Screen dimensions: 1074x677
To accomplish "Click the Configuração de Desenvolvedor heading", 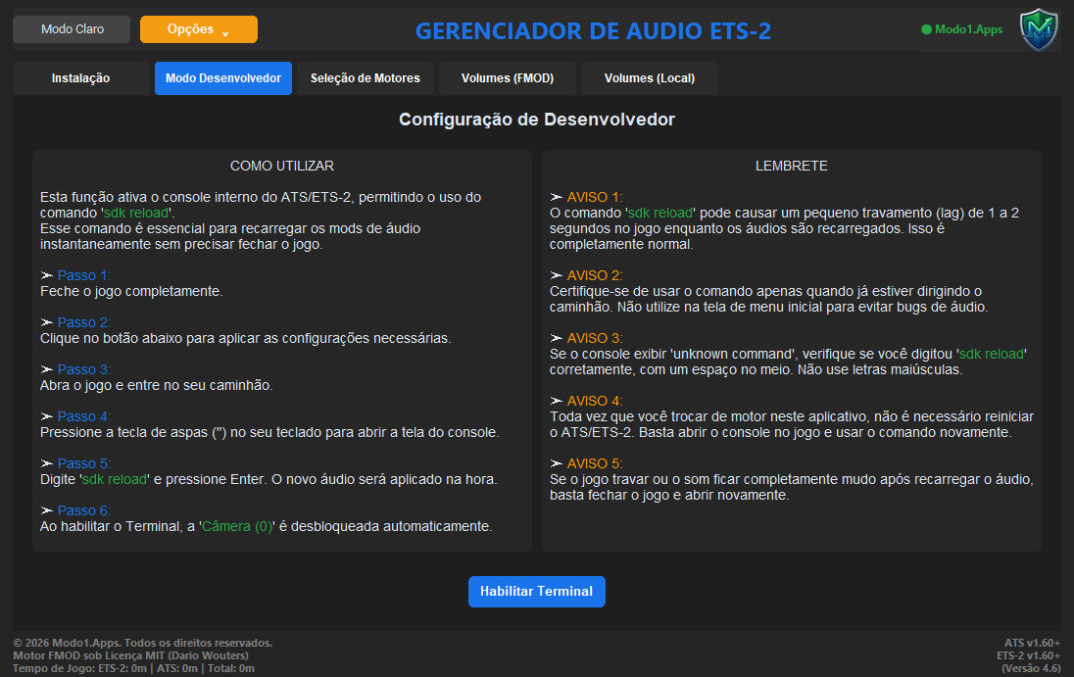I will [x=537, y=120].
